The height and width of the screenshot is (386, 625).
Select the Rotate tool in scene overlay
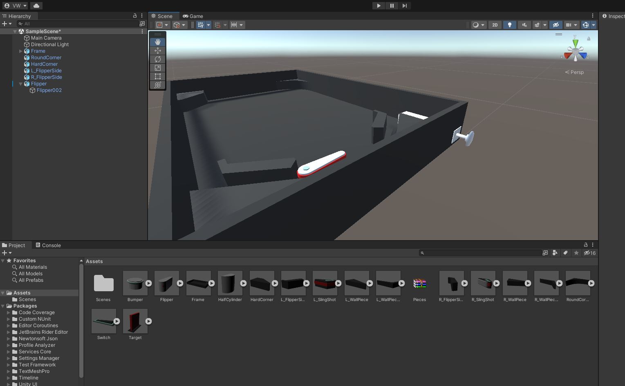[158, 59]
